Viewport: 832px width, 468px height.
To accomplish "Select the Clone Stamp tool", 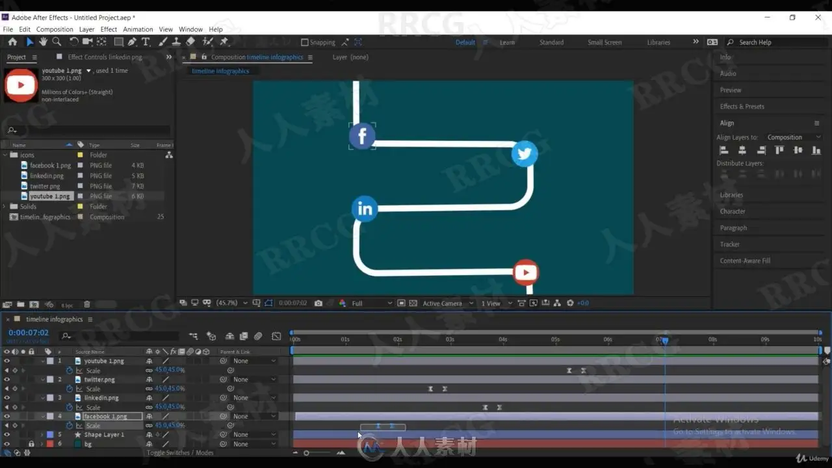I will (x=176, y=42).
